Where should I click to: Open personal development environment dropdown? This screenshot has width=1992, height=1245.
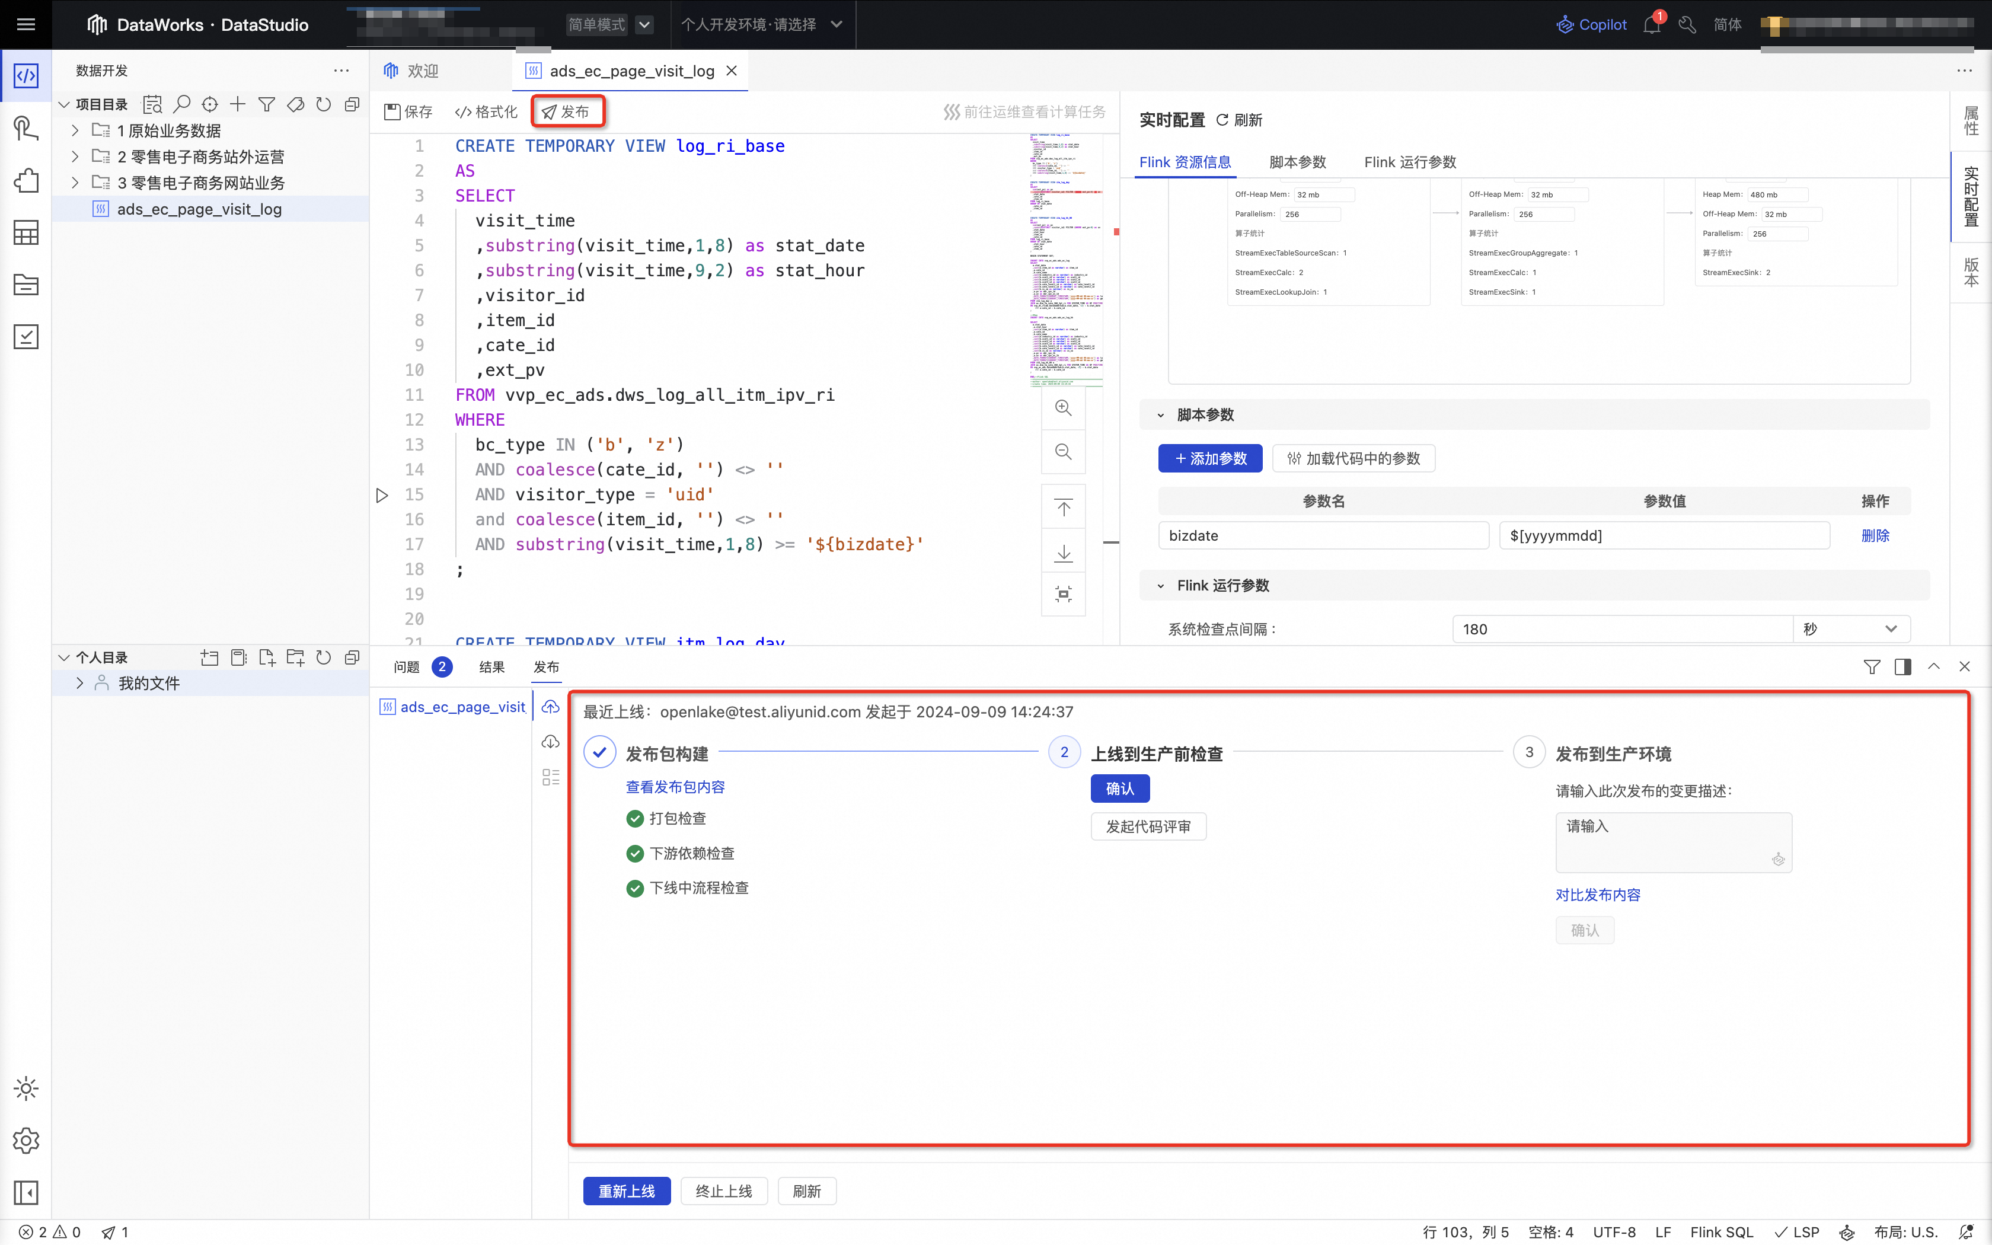(761, 25)
